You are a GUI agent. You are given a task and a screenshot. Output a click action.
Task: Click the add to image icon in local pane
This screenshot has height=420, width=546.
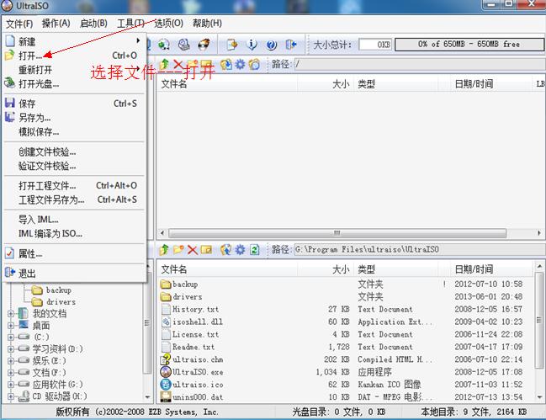tap(225, 249)
